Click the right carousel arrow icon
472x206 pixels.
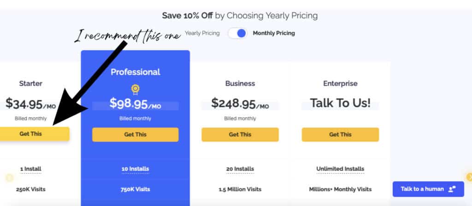point(469,177)
